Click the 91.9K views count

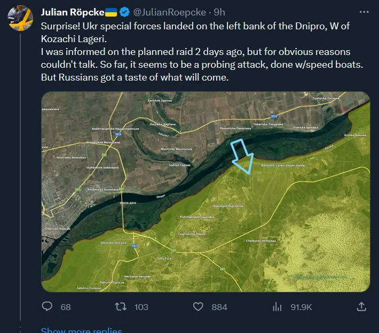pos(301,307)
